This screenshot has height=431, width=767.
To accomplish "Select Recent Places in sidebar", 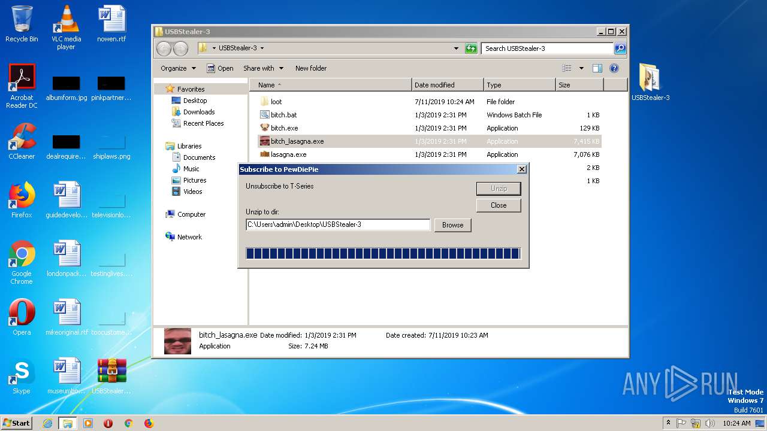I will coord(197,123).
